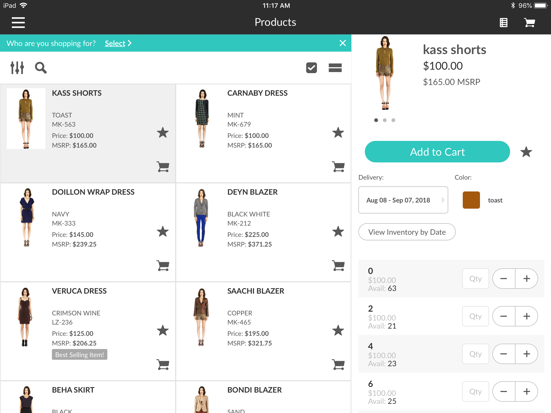Favorite Carnaby Dress with star

[x=338, y=133]
